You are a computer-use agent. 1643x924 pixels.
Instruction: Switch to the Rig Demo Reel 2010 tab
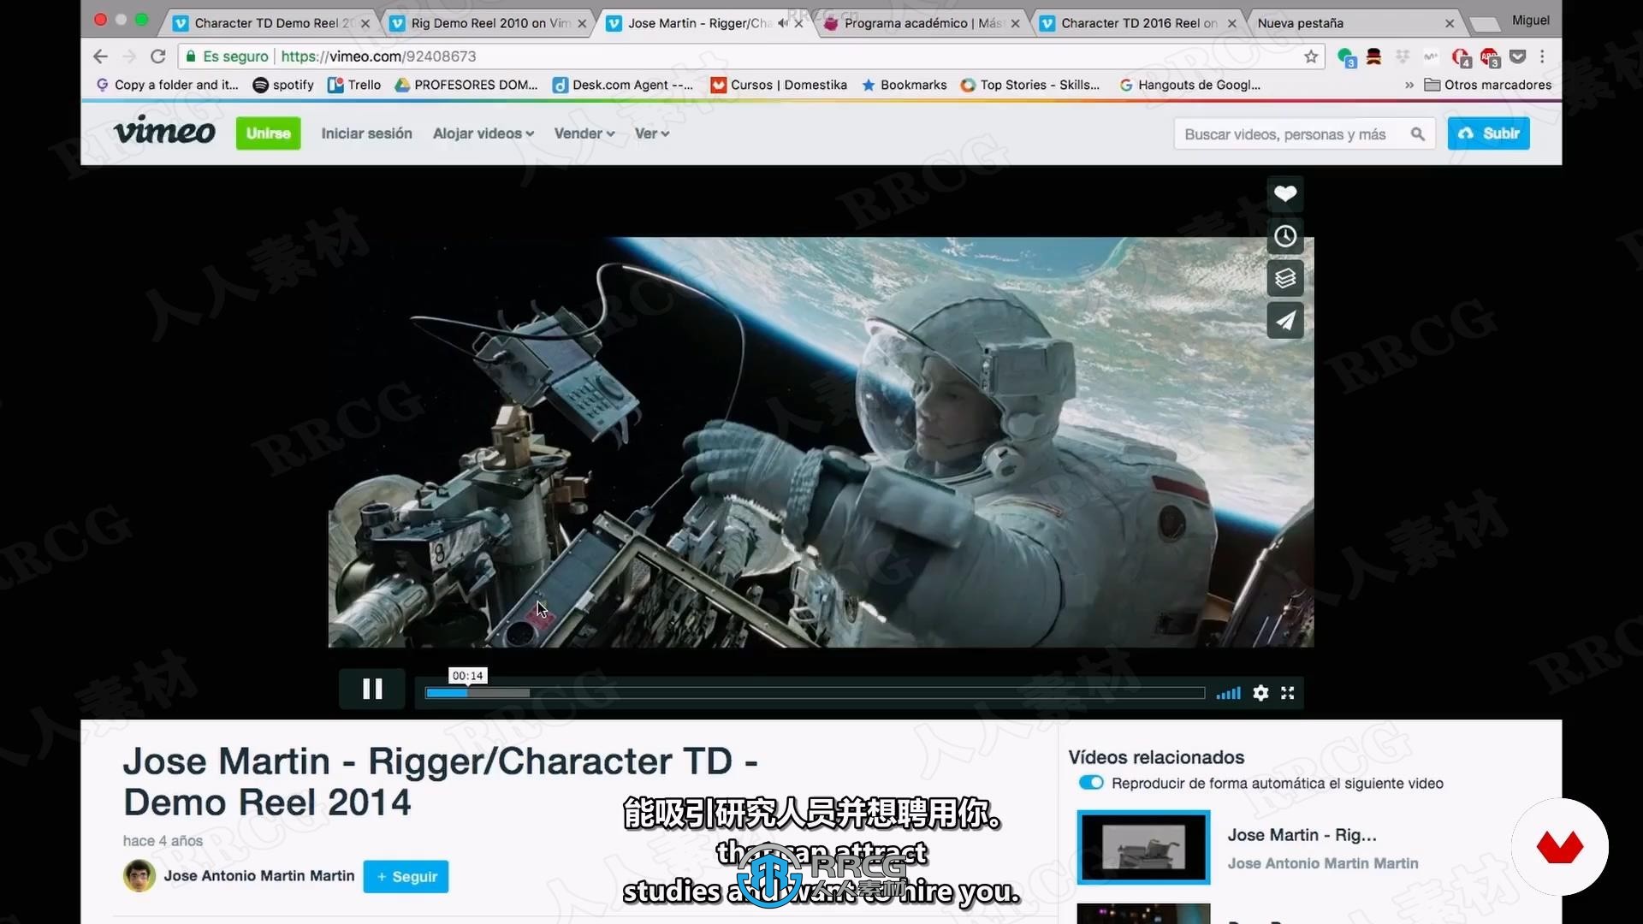pos(488,23)
